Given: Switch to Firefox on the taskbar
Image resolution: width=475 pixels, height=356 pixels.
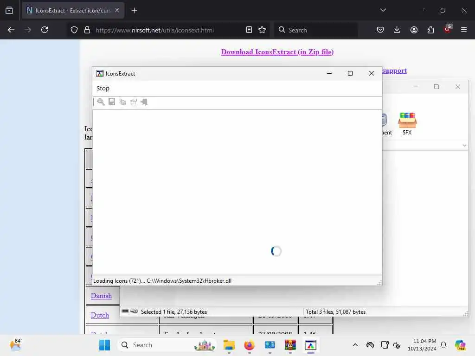Looking at the screenshot, I should click(x=249, y=345).
